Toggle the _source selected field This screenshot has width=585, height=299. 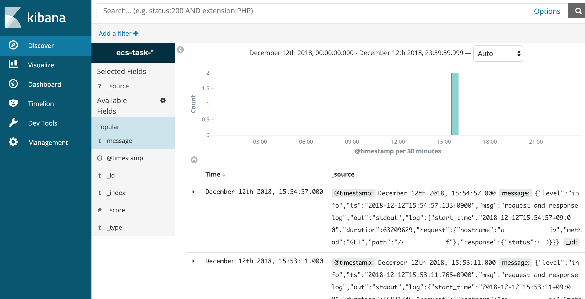[x=117, y=86]
